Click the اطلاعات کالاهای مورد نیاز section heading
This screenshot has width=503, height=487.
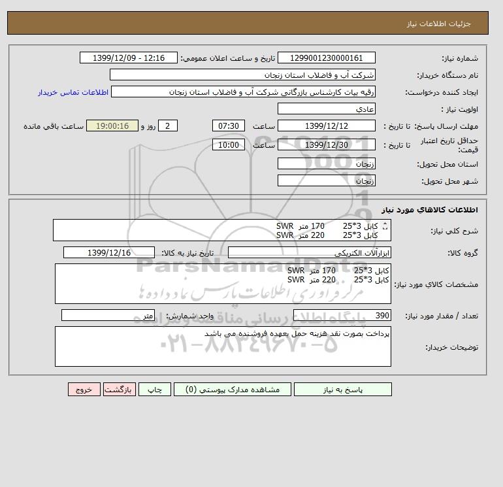tap(430, 210)
